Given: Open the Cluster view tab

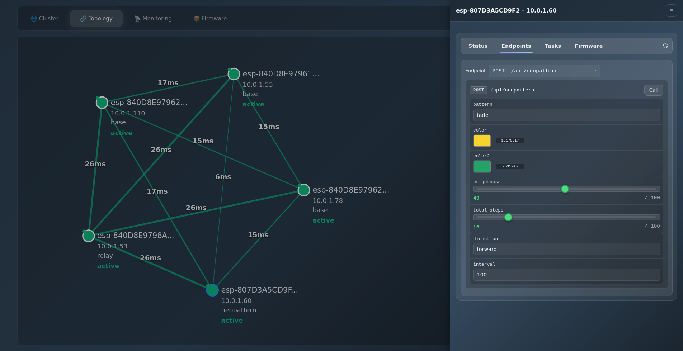Looking at the screenshot, I should [44, 19].
